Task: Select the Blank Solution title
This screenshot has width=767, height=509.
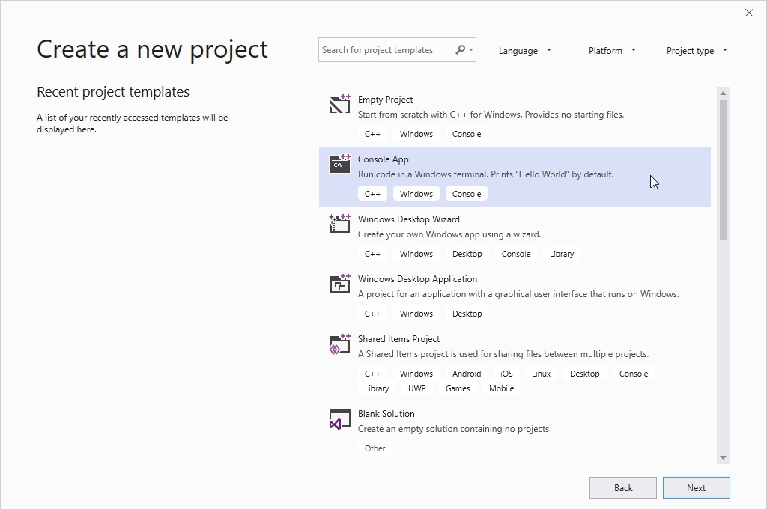Action: click(x=386, y=414)
